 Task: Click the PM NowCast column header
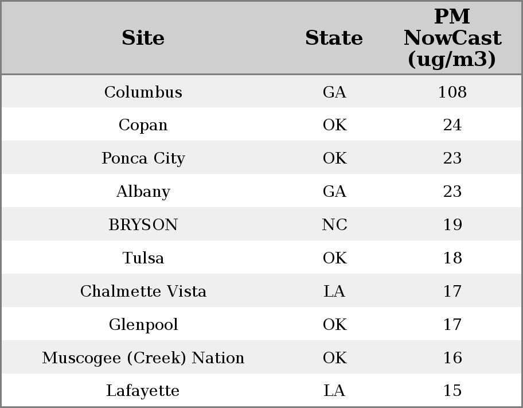click(x=452, y=38)
